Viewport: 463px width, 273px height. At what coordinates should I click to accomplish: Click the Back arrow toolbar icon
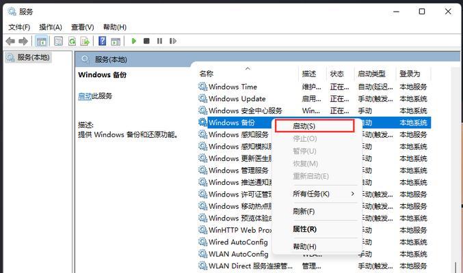10,41
